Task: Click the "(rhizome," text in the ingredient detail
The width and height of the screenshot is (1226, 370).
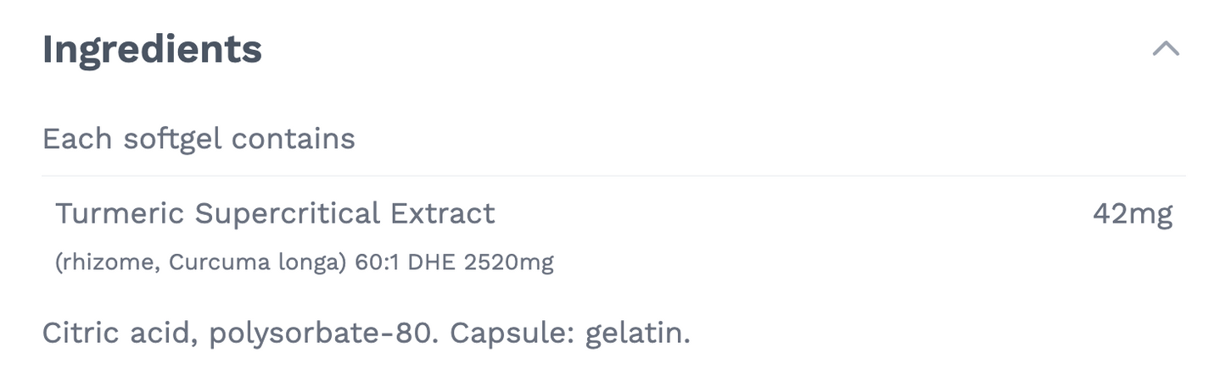Action: pos(107,262)
